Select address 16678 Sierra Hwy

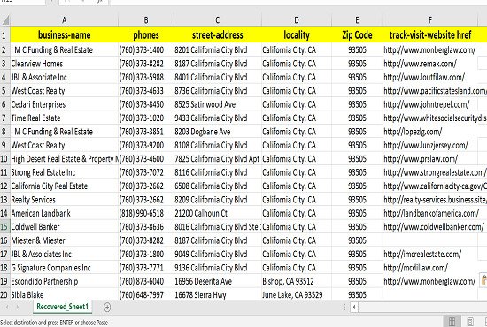coord(218,294)
